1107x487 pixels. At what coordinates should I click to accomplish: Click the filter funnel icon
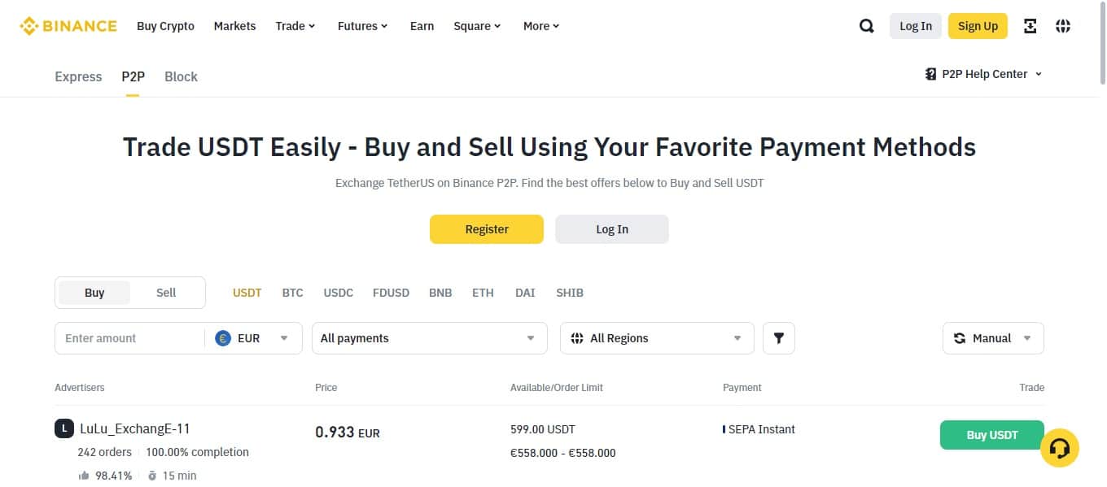click(x=779, y=338)
